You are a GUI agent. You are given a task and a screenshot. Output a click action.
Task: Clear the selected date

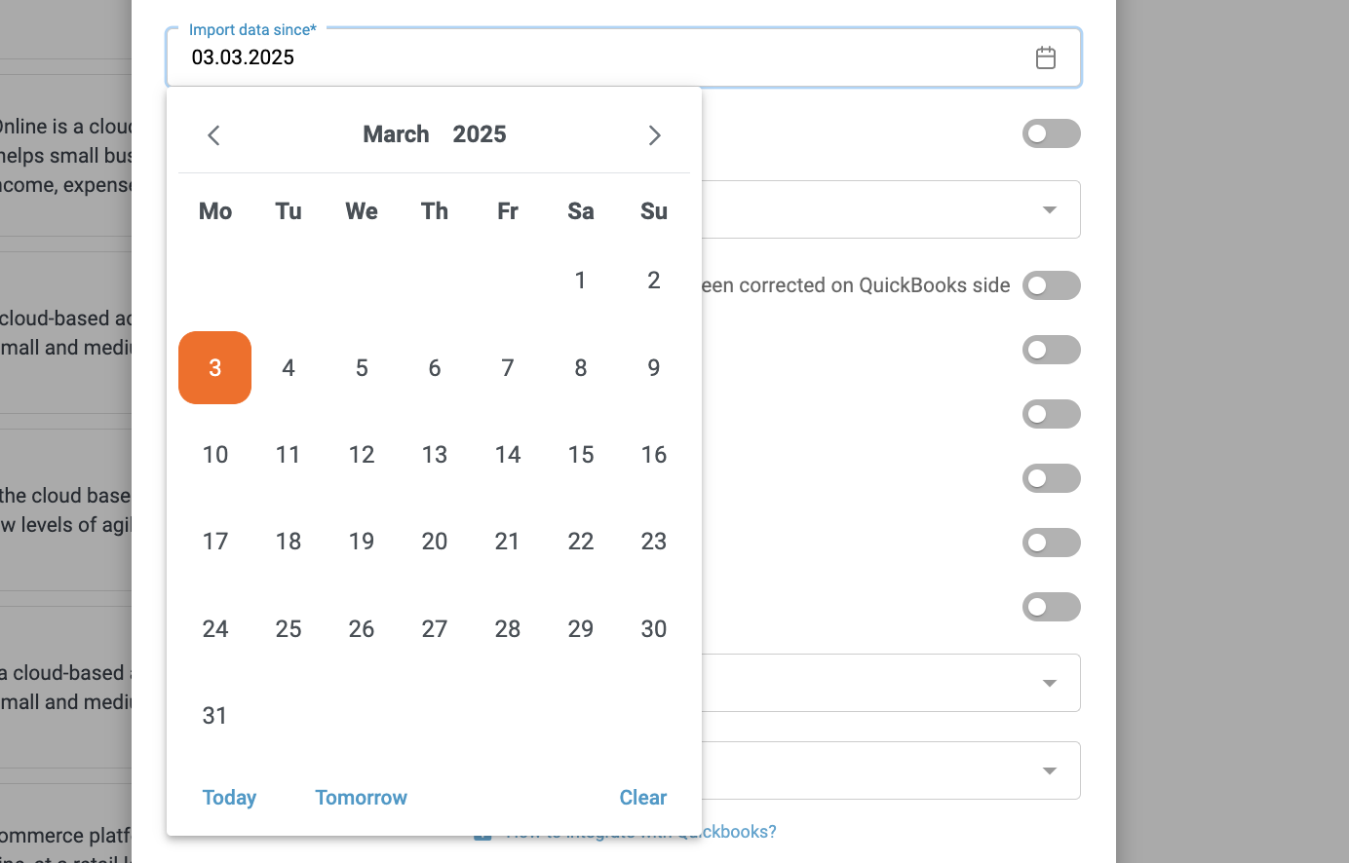(x=643, y=797)
